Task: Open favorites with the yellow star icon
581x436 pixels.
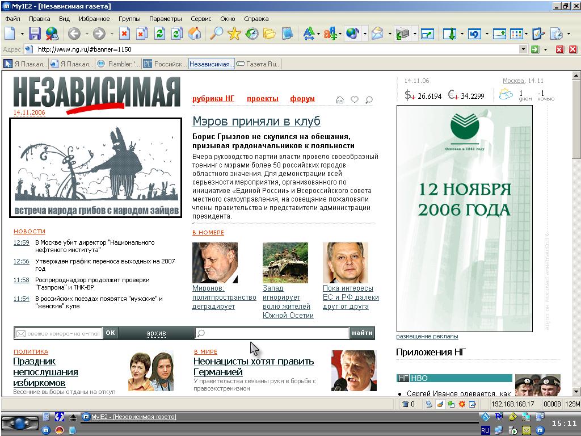Action: click(x=234, y=33)
